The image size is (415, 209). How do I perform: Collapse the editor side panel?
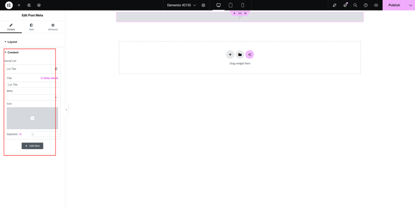tap(66, 109)
